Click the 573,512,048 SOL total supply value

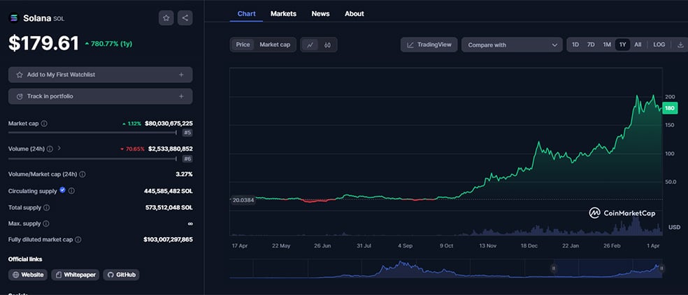coord(169,207)
